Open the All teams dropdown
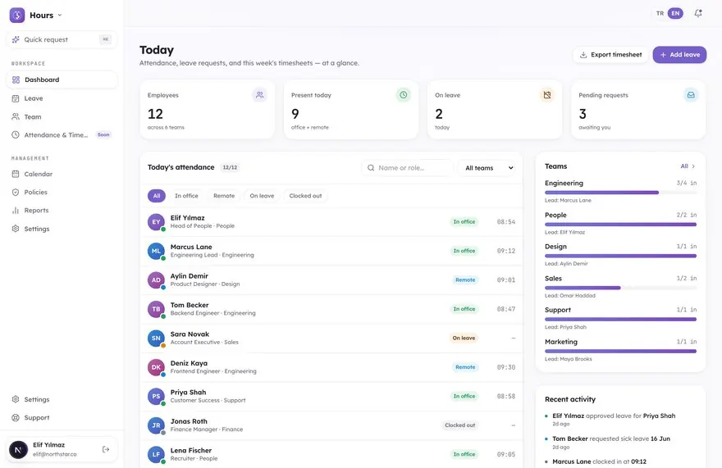 pyautogui.click(x=488, y=168)
